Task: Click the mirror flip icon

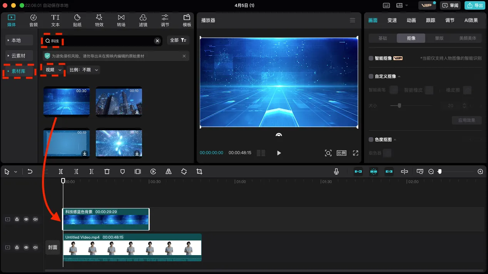Action: click(169, 171)
